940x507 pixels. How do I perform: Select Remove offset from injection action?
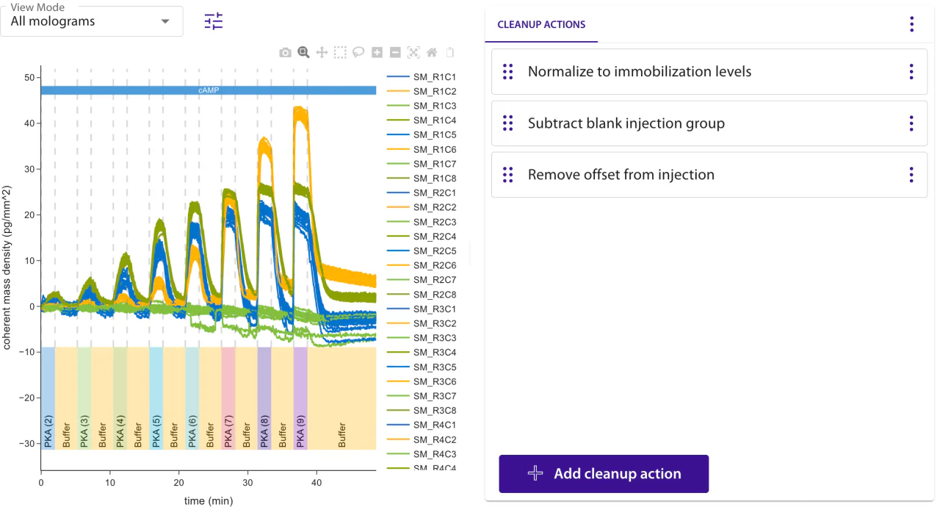pos(709,174)
